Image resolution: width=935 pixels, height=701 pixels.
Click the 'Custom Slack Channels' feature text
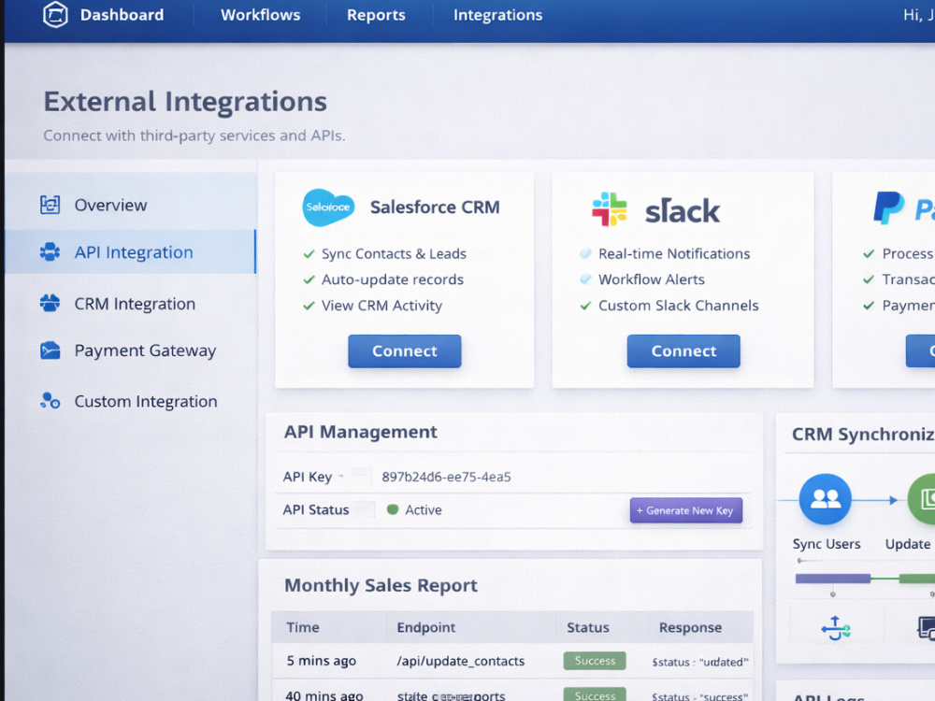[678, 306]
